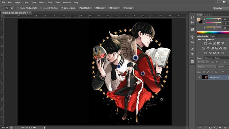Click the foreground color swatch
The height and width of the screenshot is (129, 229).
(x=199, y=19)
